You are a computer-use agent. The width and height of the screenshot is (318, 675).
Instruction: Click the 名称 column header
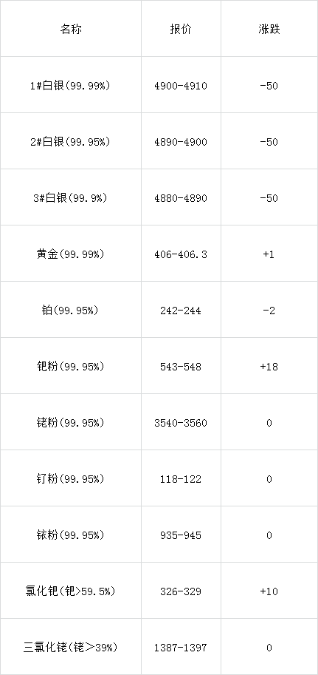click(x=71, y=30)
